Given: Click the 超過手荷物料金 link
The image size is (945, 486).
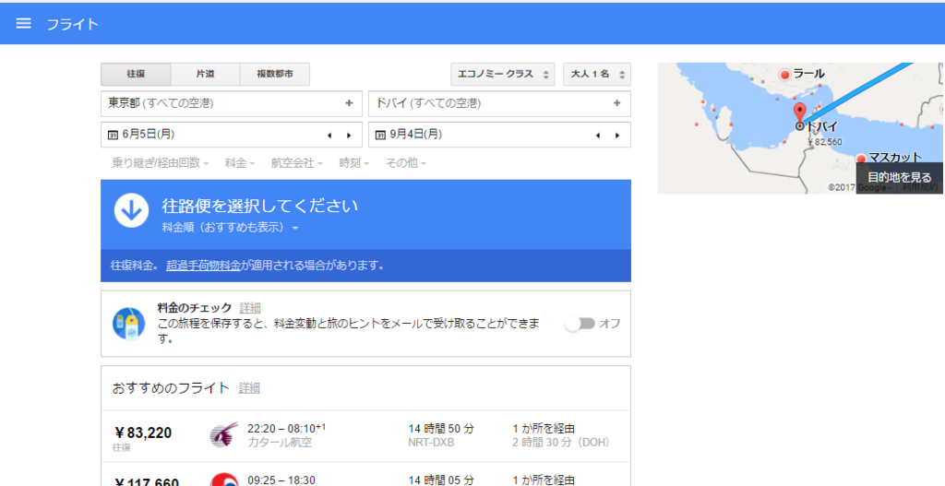Looking at the screenshot, I should 203,266.
